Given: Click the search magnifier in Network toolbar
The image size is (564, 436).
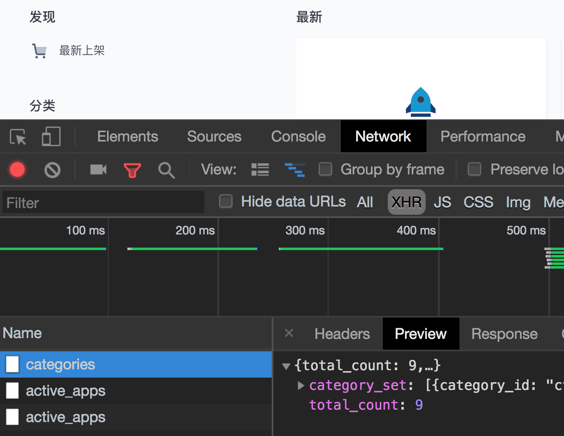Looking at the screenshot, I should [166, 169].
